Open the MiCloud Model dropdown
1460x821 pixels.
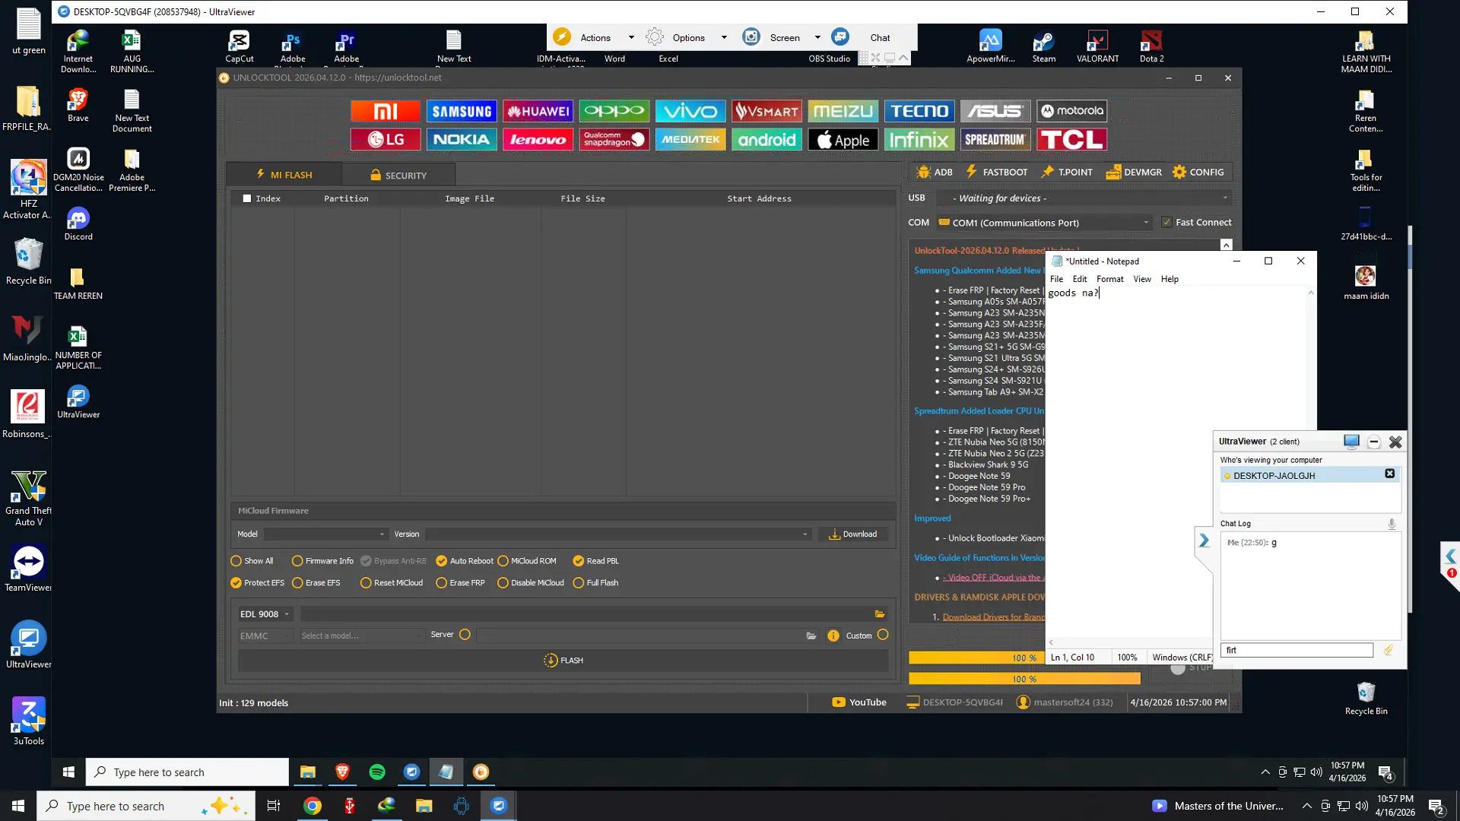pyautogui.click(x=326, y=534)
